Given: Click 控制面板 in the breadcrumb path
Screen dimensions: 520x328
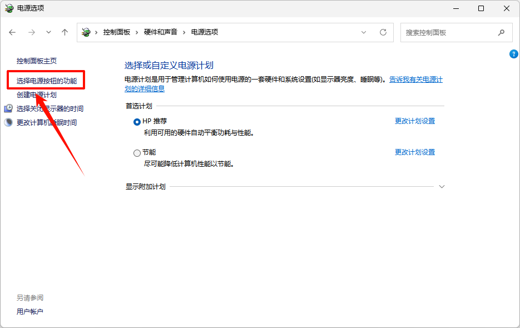Looking at the screenshot, I should tap(116, 32).
